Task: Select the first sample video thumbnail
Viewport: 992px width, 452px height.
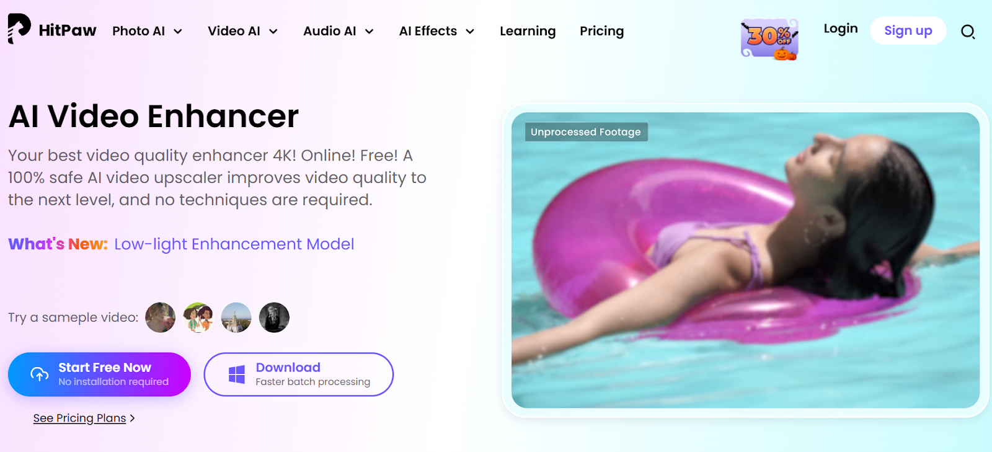Action: click(x=161, y=317)
